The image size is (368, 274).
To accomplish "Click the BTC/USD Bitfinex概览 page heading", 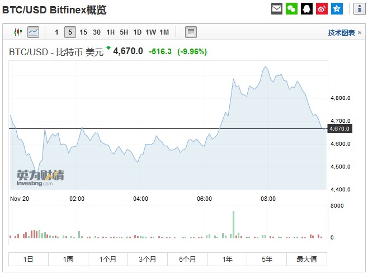I will coord(54,10).
